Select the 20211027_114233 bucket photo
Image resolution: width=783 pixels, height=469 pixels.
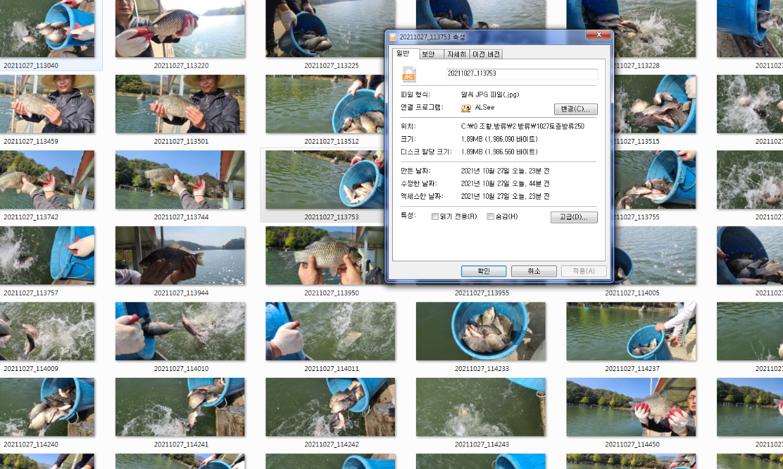481,331
